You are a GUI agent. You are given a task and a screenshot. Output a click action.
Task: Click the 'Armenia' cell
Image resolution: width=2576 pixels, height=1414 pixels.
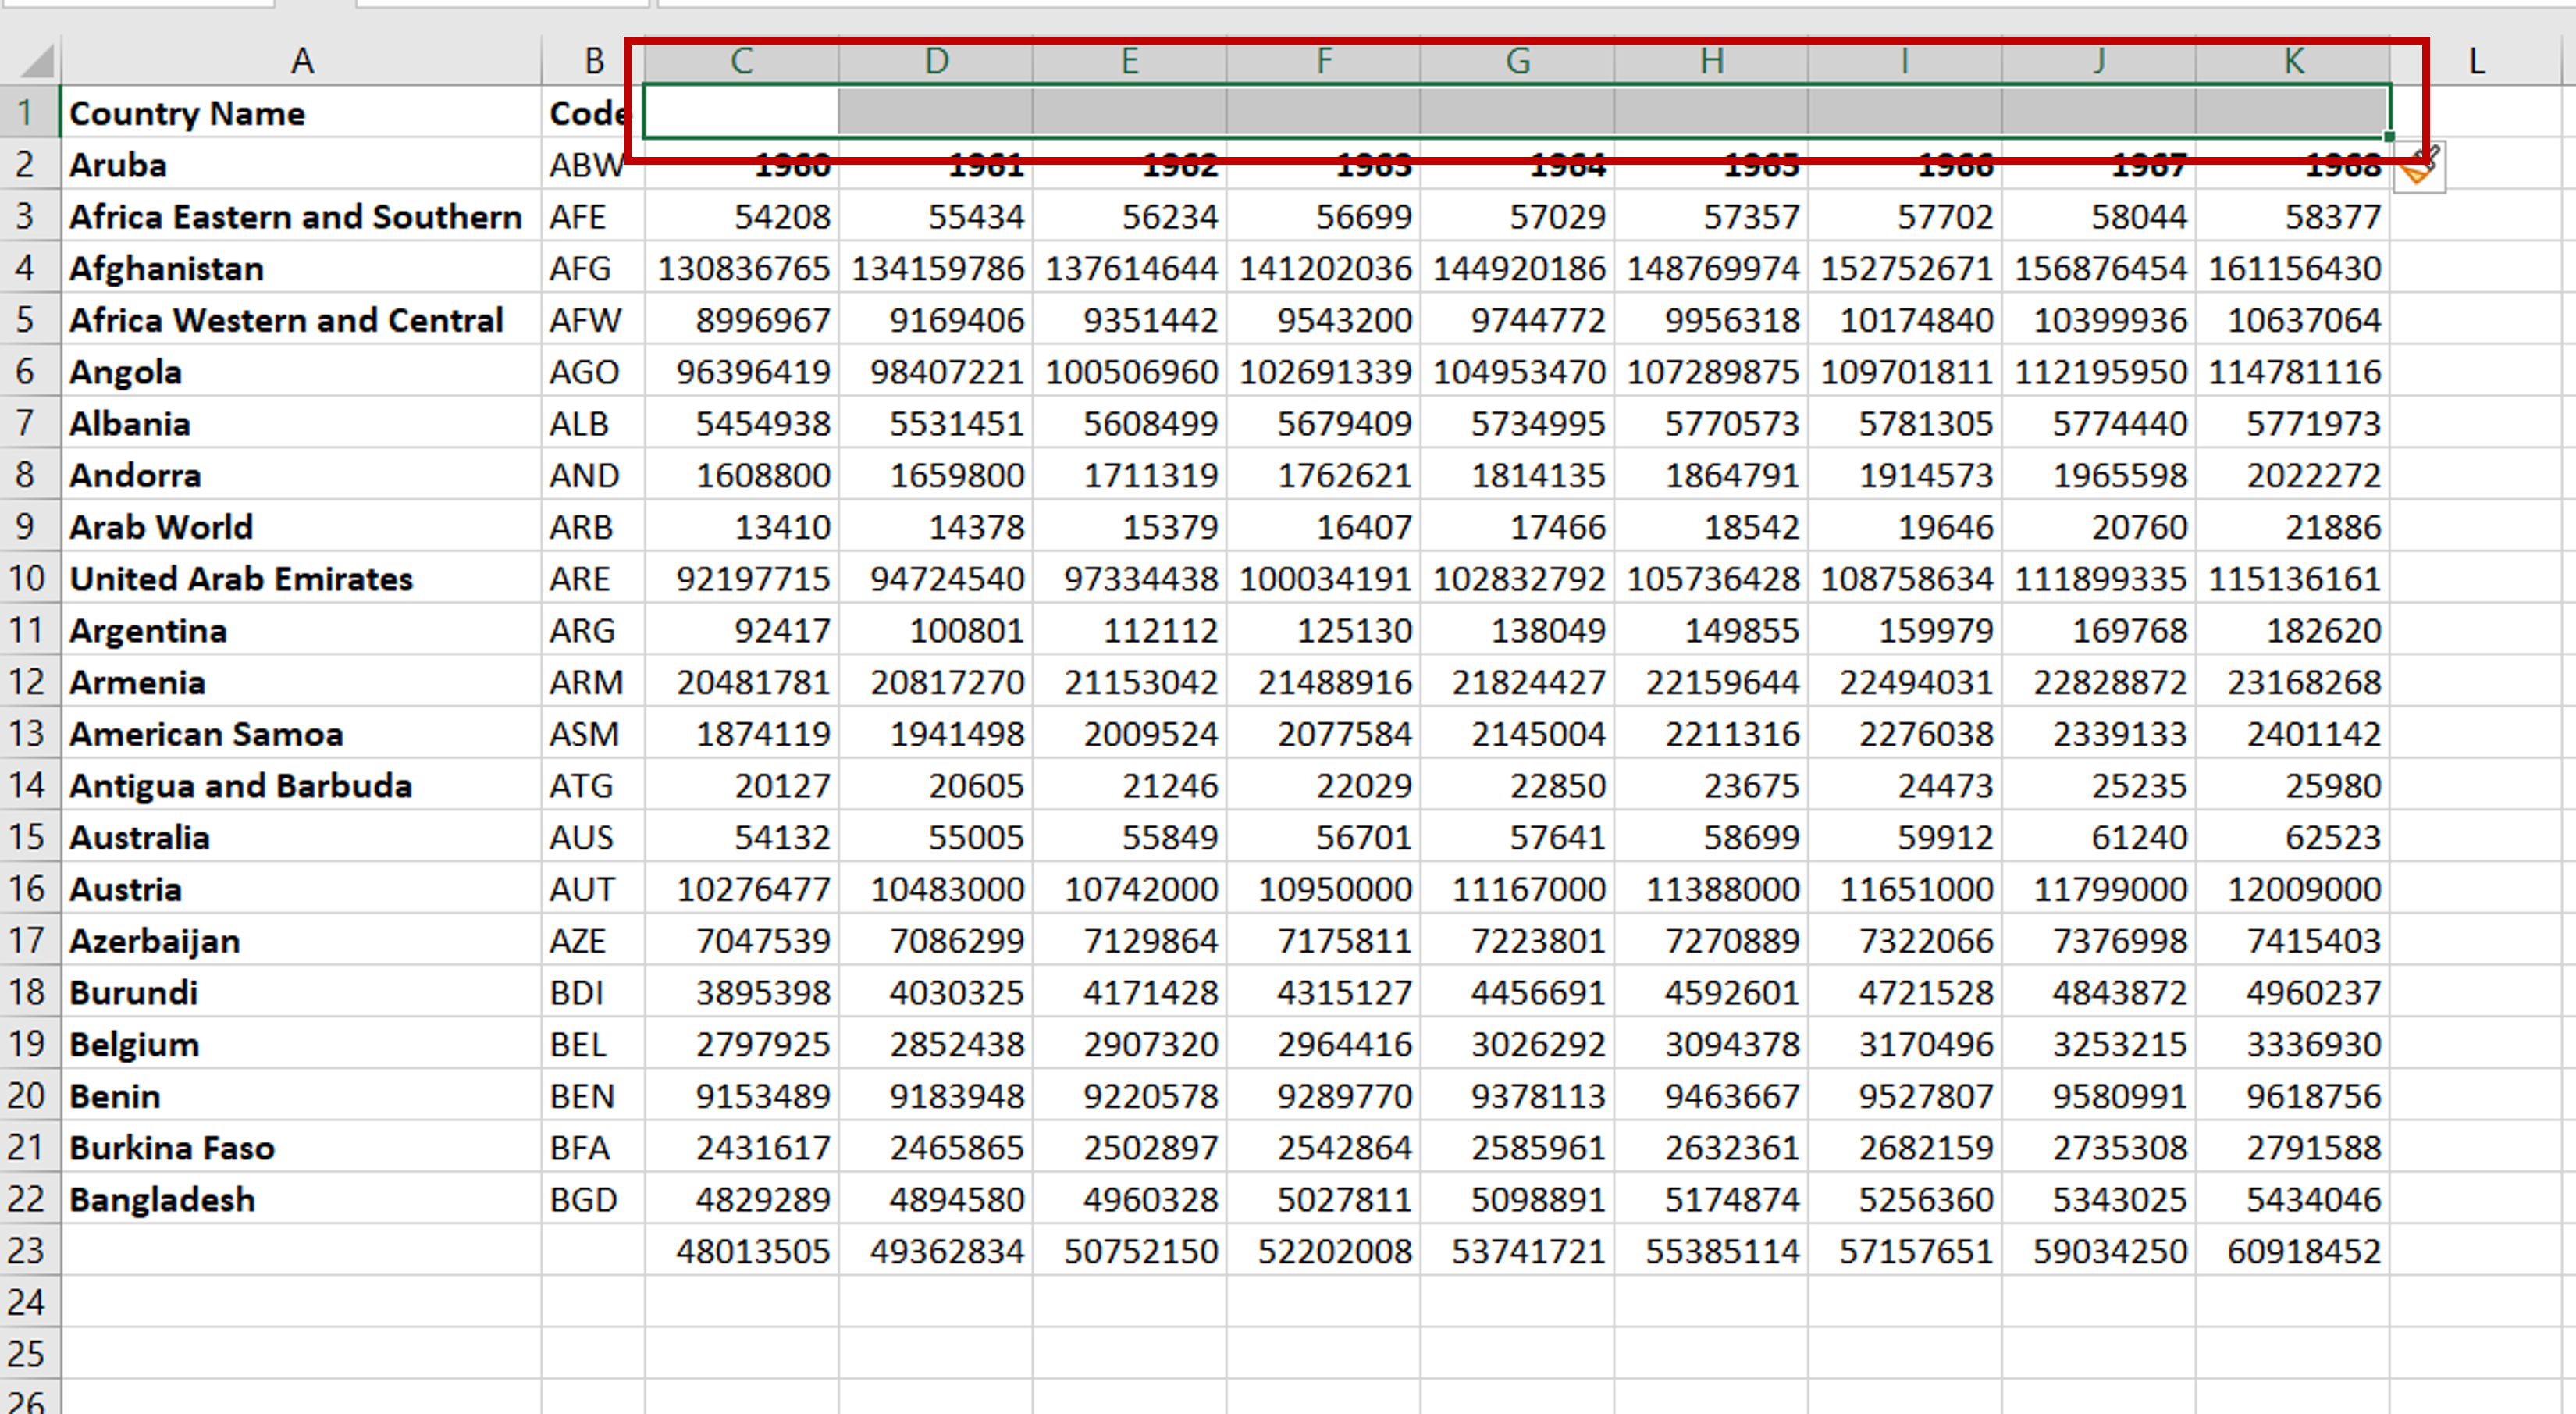301,682
